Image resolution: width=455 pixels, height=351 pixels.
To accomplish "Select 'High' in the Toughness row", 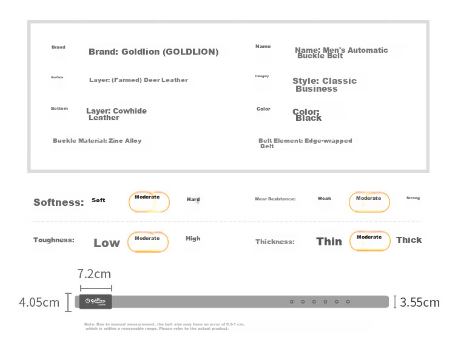I will (193, 238).
